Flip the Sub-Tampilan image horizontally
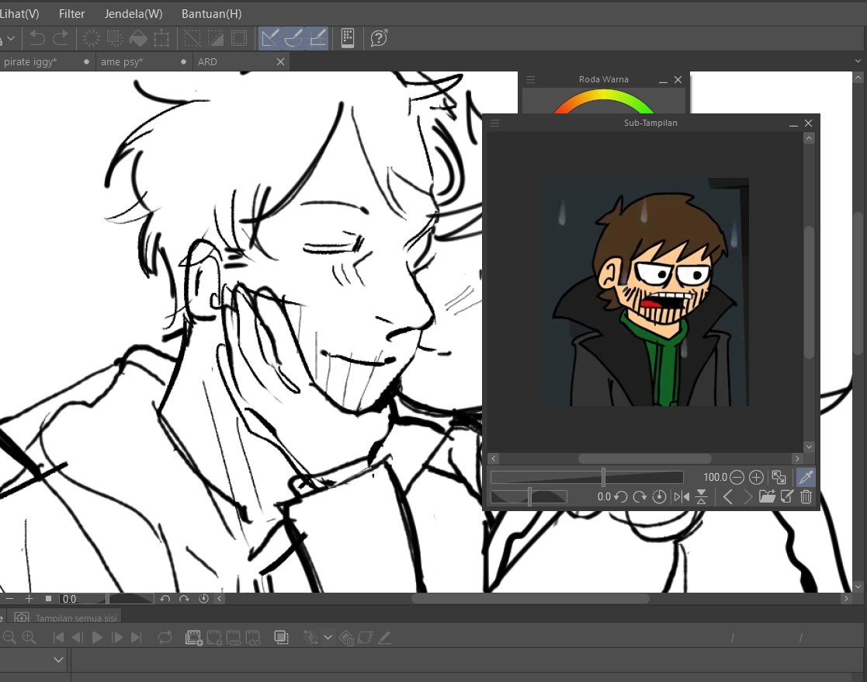The image size is (867, 682). [681, 496]
